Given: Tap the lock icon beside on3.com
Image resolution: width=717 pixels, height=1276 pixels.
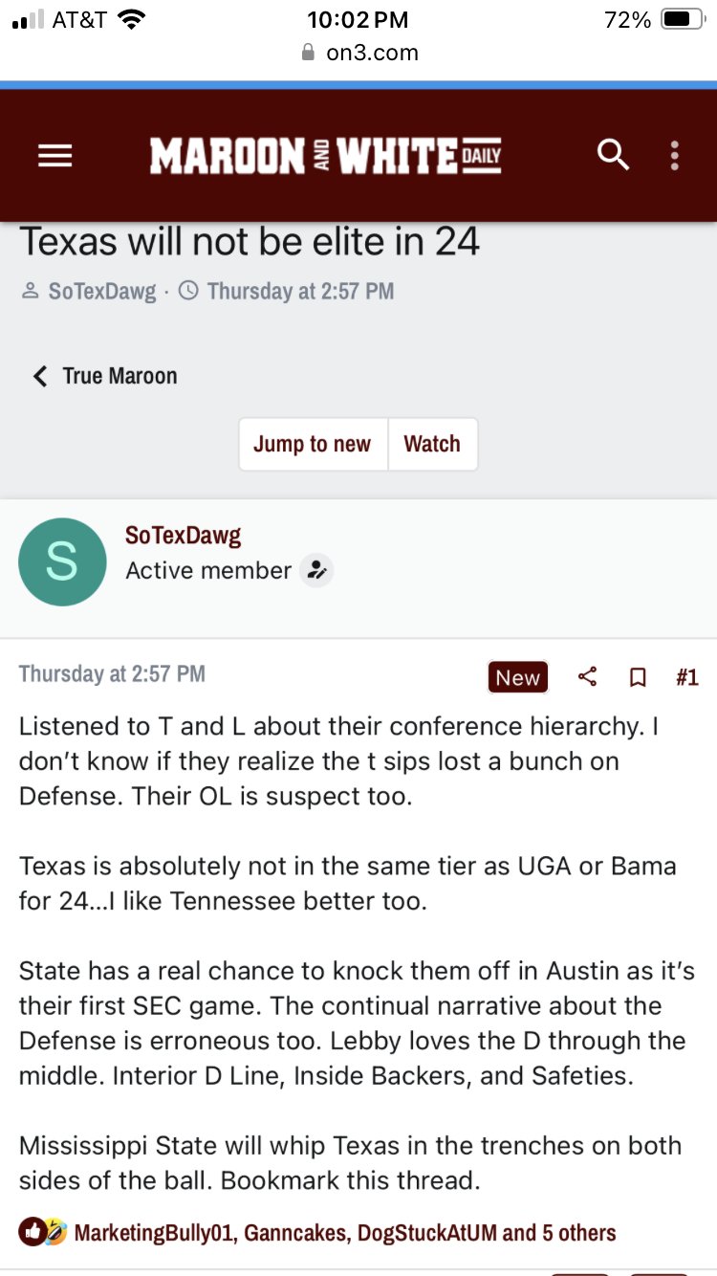Looking at the screenshot, I should point(308,53).
